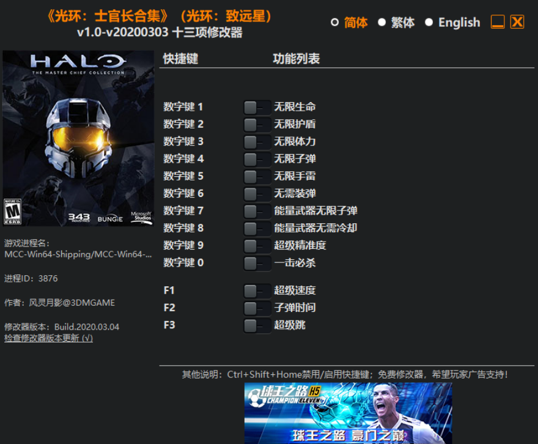Click 数字键 3 hotkey label
This screenshot has width=538, height=444.
[183, 141]
